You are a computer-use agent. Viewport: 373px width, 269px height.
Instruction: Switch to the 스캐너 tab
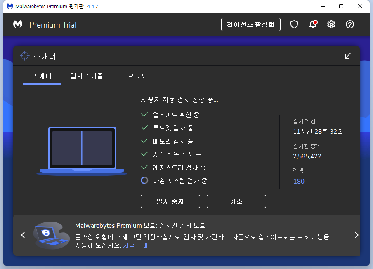[x=42, y=76]
